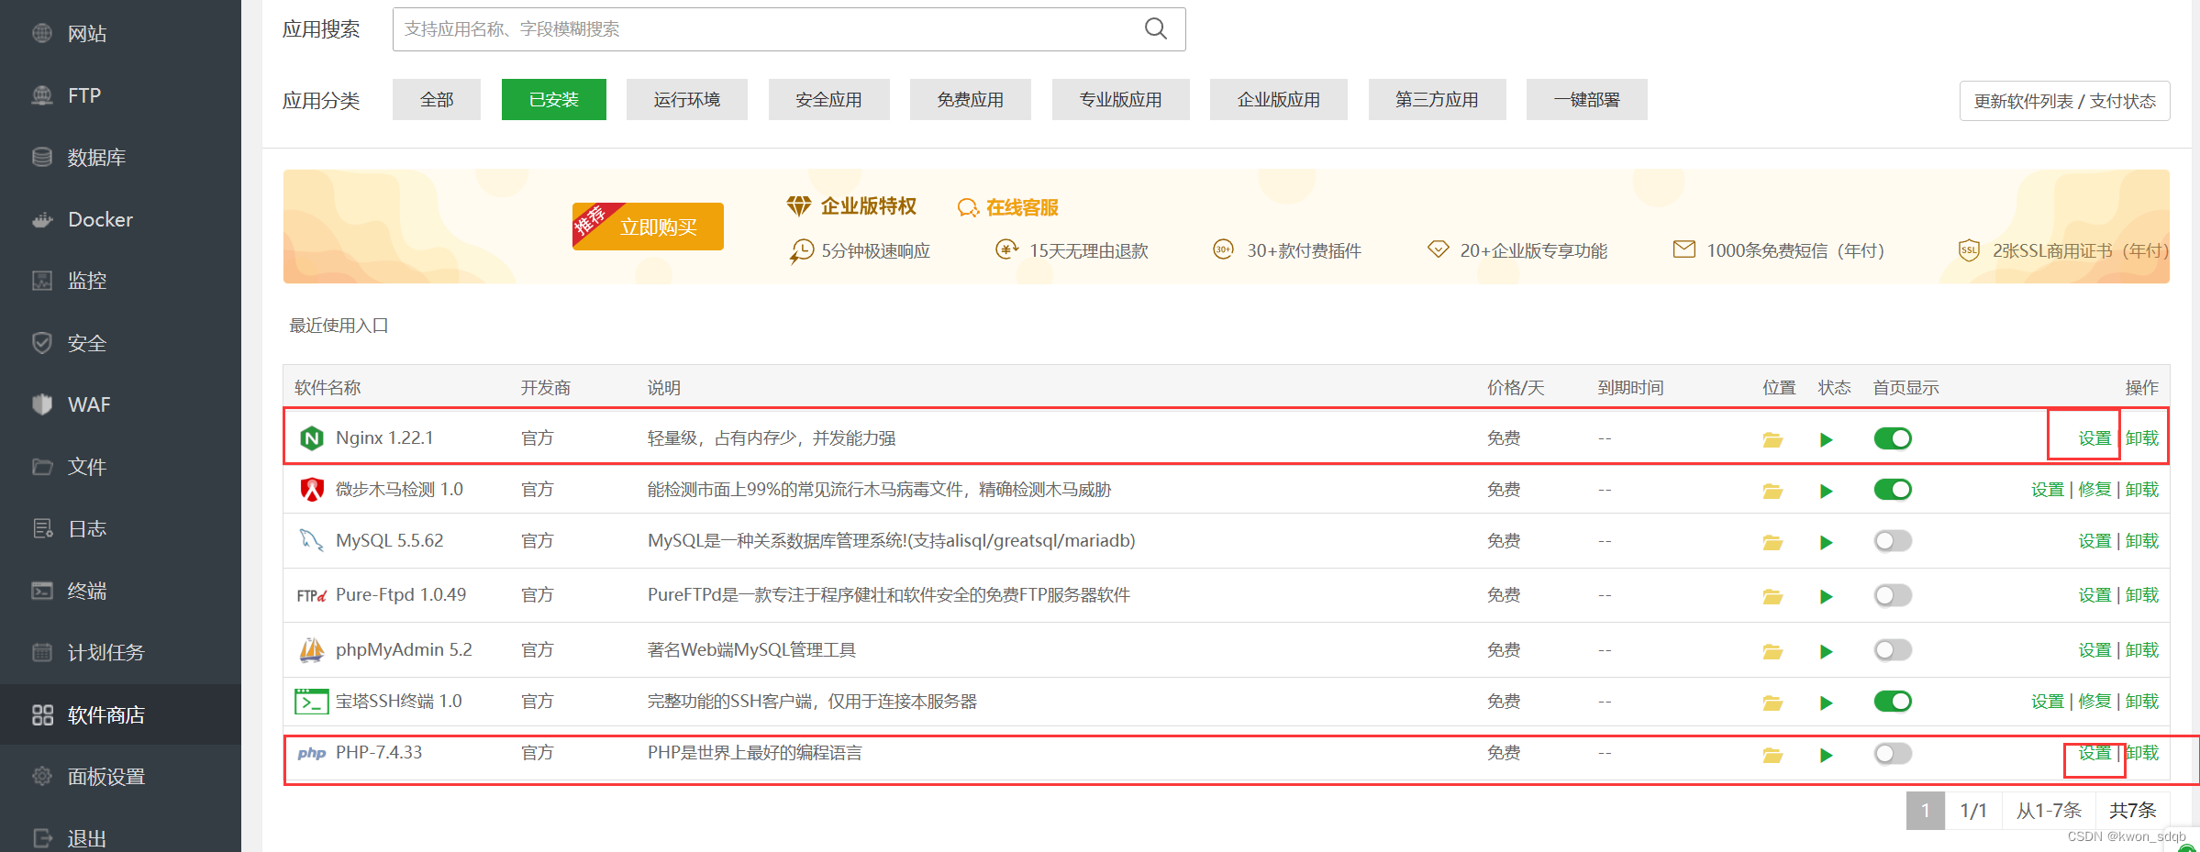Click the 立即购买 purchase button
This screenshot has height=852, width=2200.
[x=648, y=227]
